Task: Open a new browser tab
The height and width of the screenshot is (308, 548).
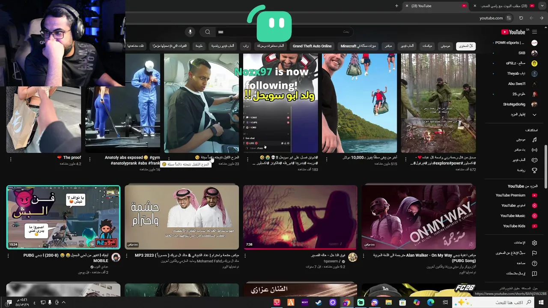Action: (x=396, y=6)
